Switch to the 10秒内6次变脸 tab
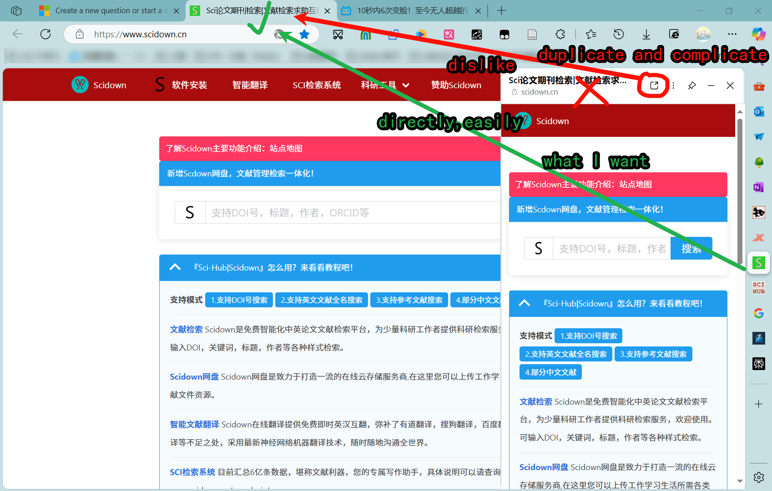Screen dimensions: 772x491 tap(409, 10)
